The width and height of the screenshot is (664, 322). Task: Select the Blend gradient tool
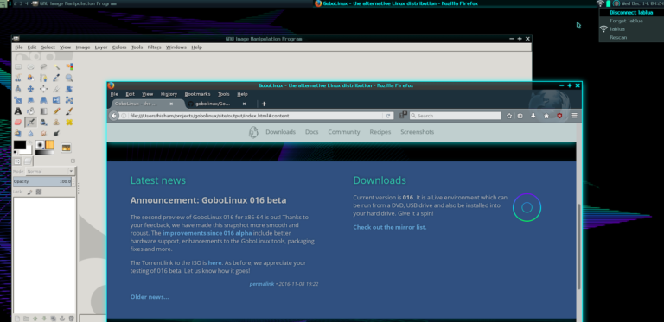(43, 111)
